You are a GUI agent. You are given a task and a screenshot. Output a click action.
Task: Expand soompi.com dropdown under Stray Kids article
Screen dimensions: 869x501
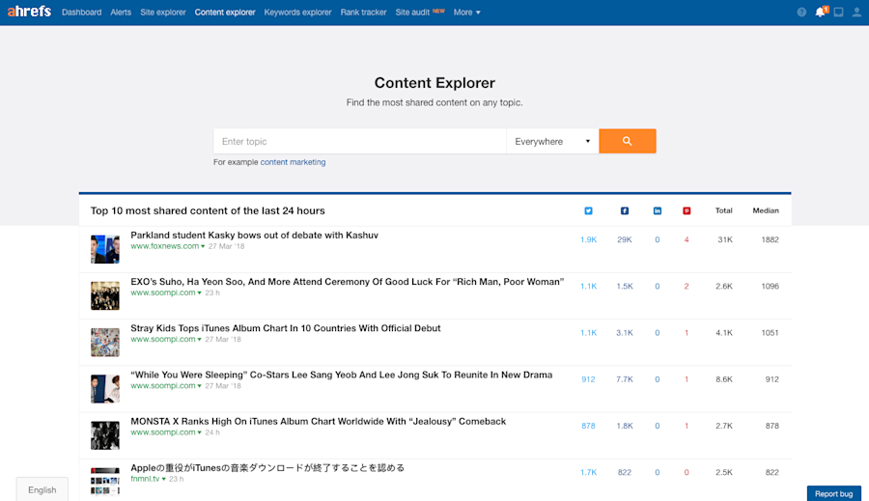(x=200, y=340)
